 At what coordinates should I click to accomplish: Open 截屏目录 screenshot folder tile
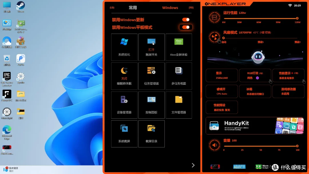tap(151, 134)
